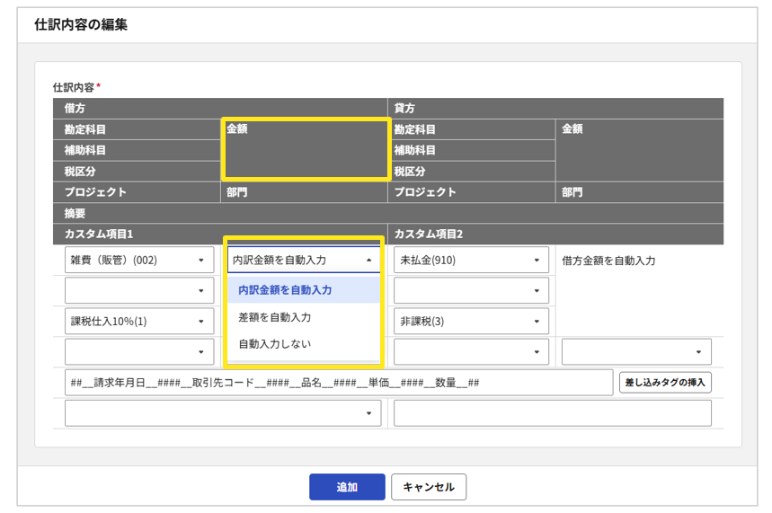This screenshot has height=513, width=772.
Task: Open the 非課税(3) tax category dropdown
Action: click(x=470, y=322)
